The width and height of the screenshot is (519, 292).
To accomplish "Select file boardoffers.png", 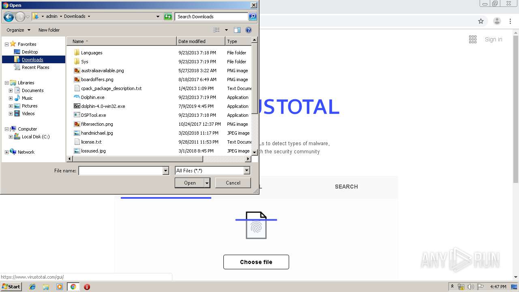I will (97, 79).
